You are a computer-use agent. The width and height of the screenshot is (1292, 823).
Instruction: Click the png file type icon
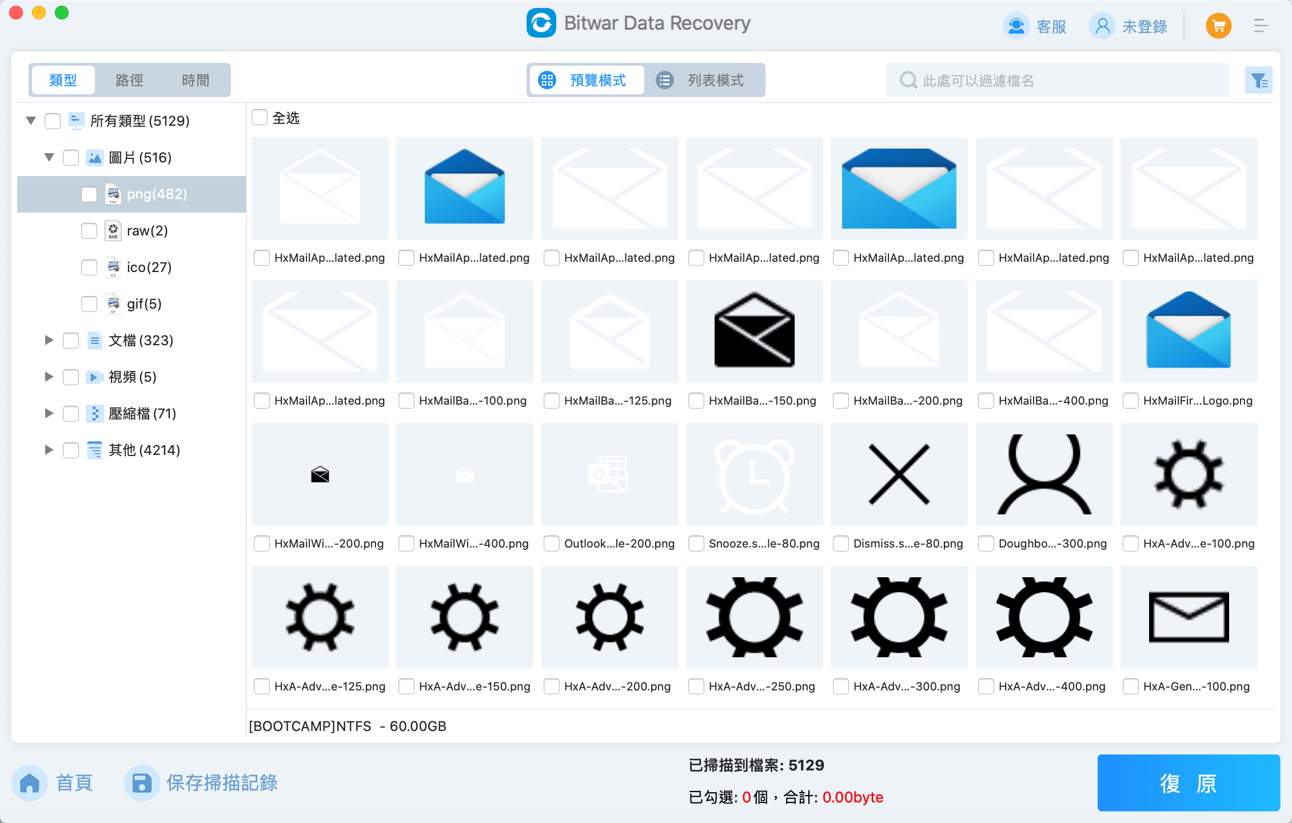(113, 194)
